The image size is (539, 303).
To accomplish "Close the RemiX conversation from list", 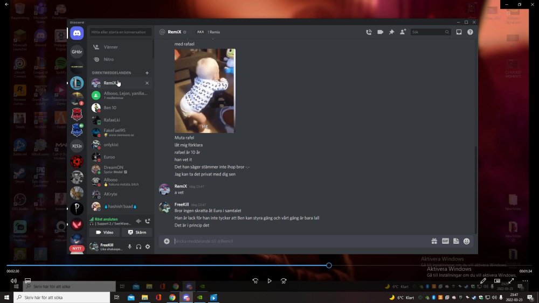I will 147,83.
